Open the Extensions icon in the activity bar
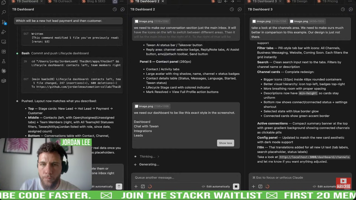Image resolution: width=356 pixels, height=200 pixels. [x=4, y=51]
